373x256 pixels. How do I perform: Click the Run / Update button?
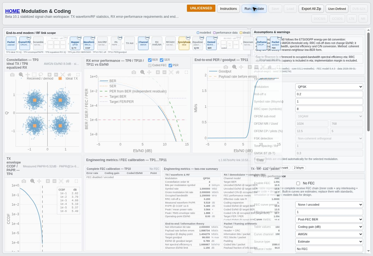click(254, 9)
